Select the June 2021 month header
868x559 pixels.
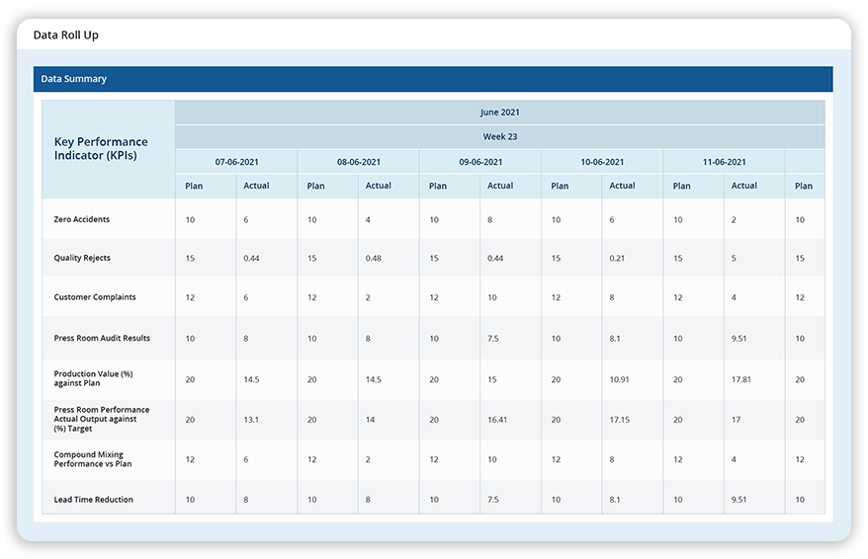click(x=500, y=113)
